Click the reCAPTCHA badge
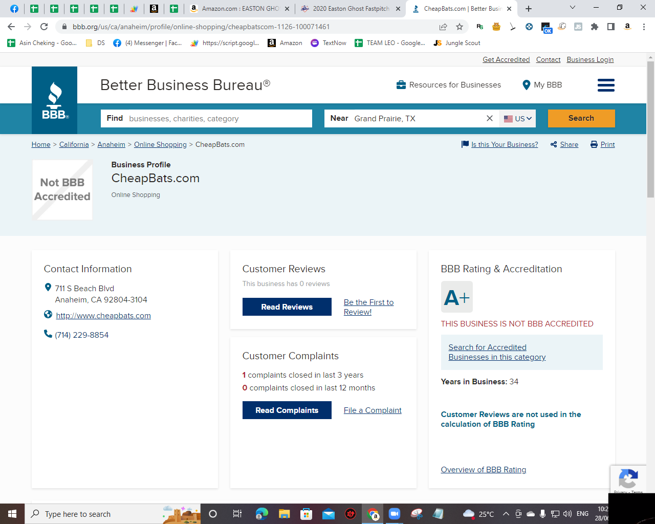Viewport: 655px width, 524px height. (628, 479)
